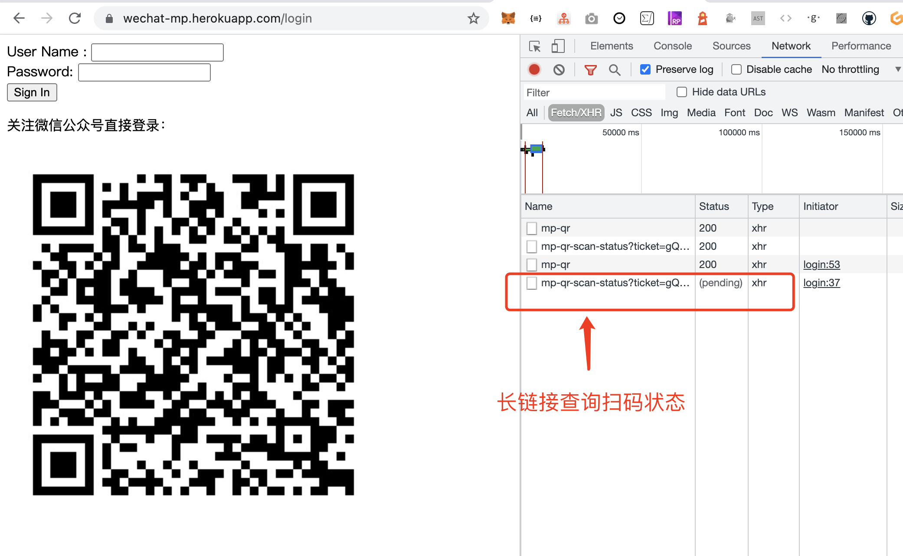This screenshot has width=903, height=556.
Task: Click the blue bar in the timeline overview
Action: tap(537, 149)
